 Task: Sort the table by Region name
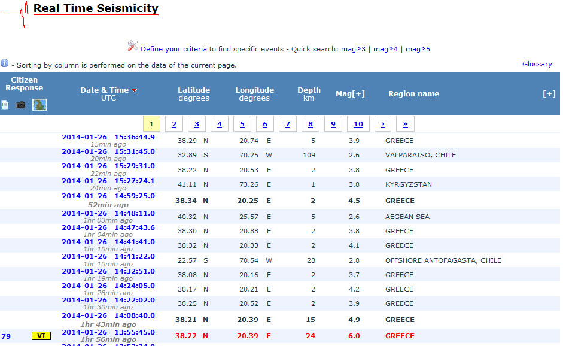(413, 94)
